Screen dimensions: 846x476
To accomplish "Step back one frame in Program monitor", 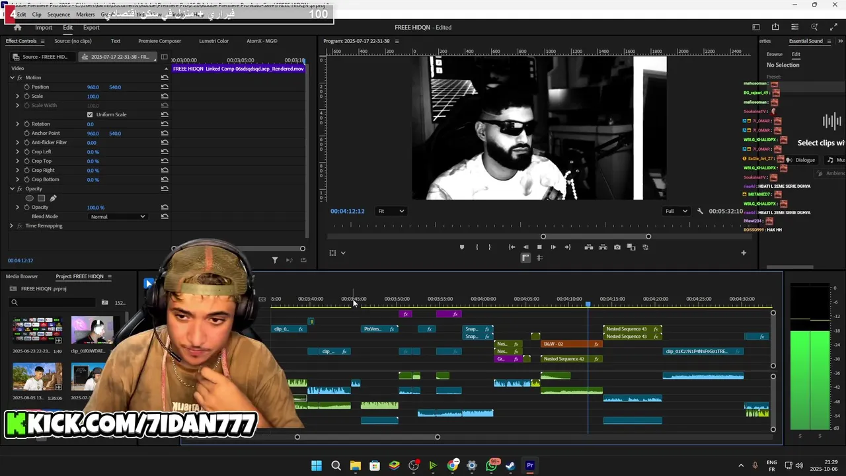I will (526, 247).
